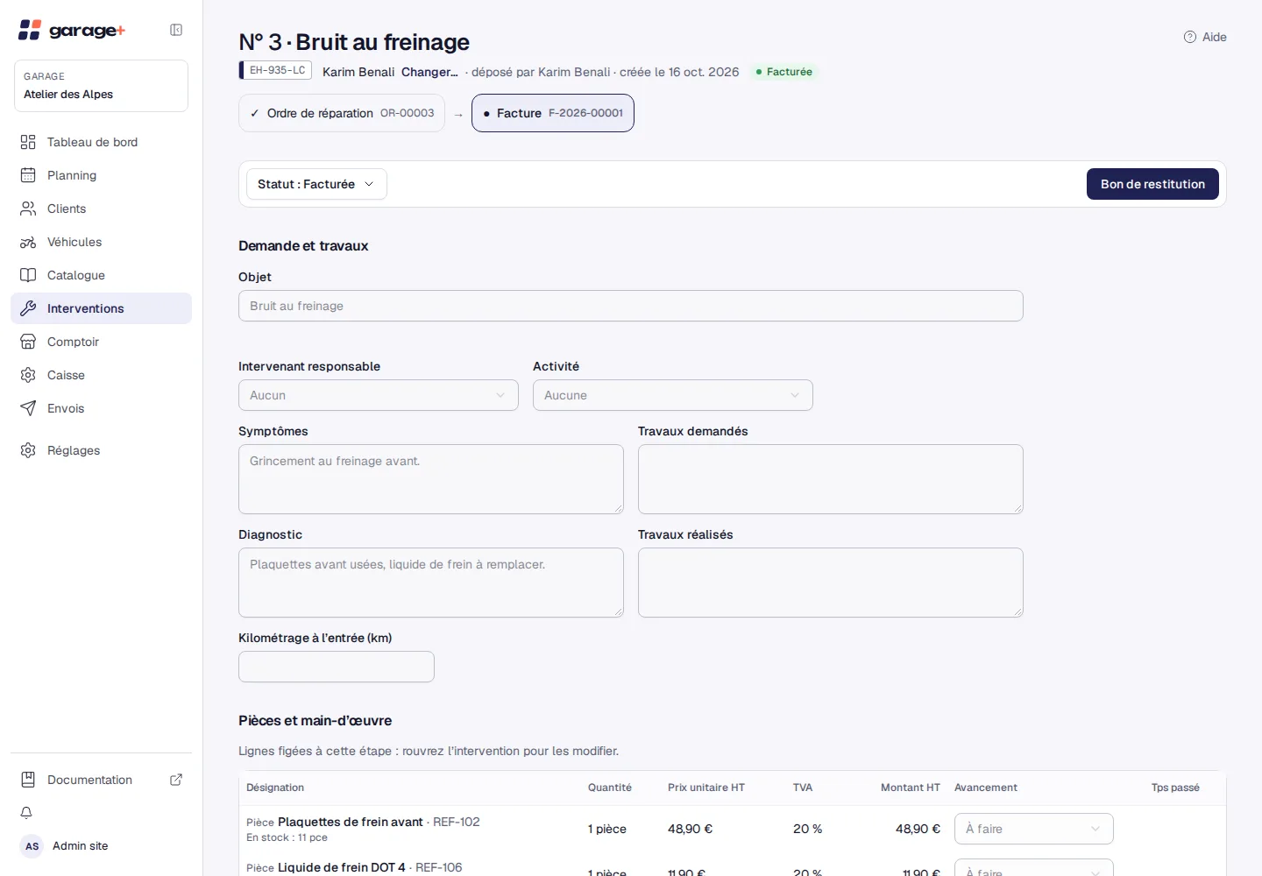The width and height of the screenshot is (1262, 876).
Task: Click the Interventions wrench icon
Action: (28, 308)
